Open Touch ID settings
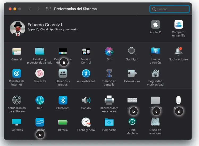This screenshot has width=199, height=146. [40, 73]
